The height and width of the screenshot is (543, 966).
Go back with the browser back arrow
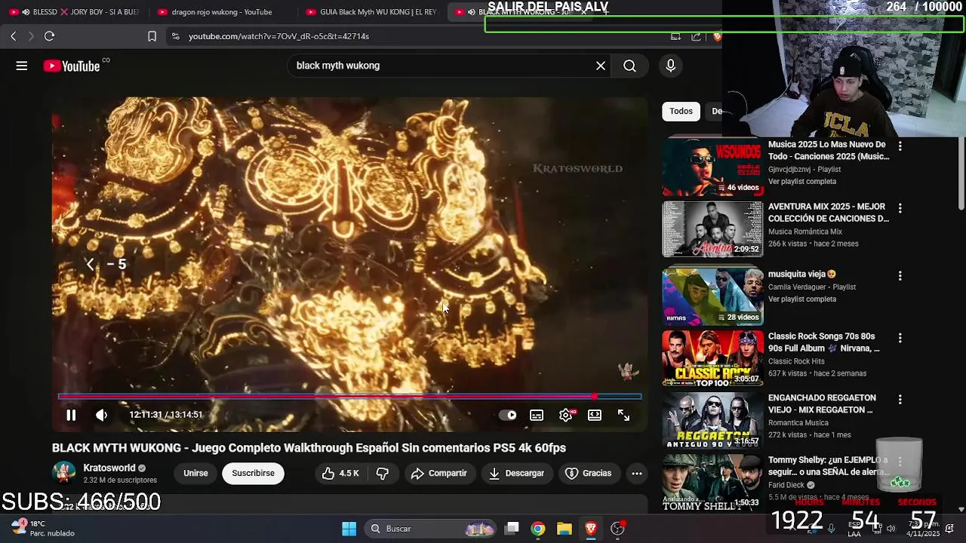click(13, 36)
